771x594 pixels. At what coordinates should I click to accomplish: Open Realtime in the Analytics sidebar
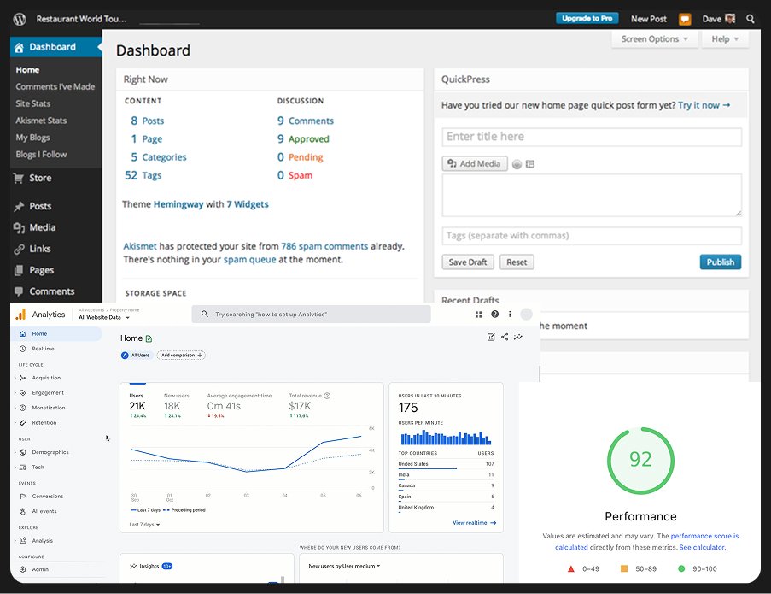[x=43, y=349]
